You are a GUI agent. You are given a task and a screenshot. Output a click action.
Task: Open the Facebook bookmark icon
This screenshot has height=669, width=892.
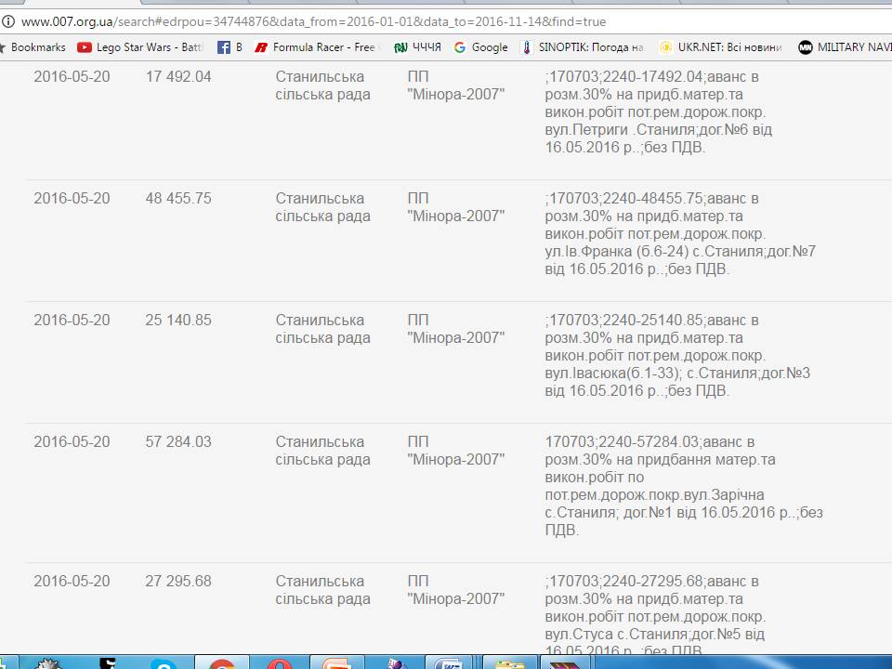coord(229,47)
